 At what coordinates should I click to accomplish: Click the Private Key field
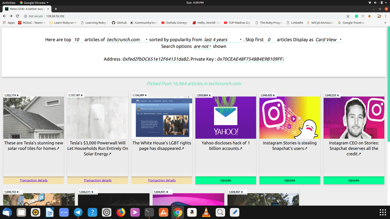coord(250,59)
